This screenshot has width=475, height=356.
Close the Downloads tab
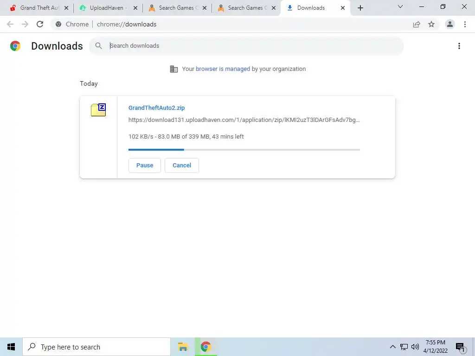[x=343, y=8]
